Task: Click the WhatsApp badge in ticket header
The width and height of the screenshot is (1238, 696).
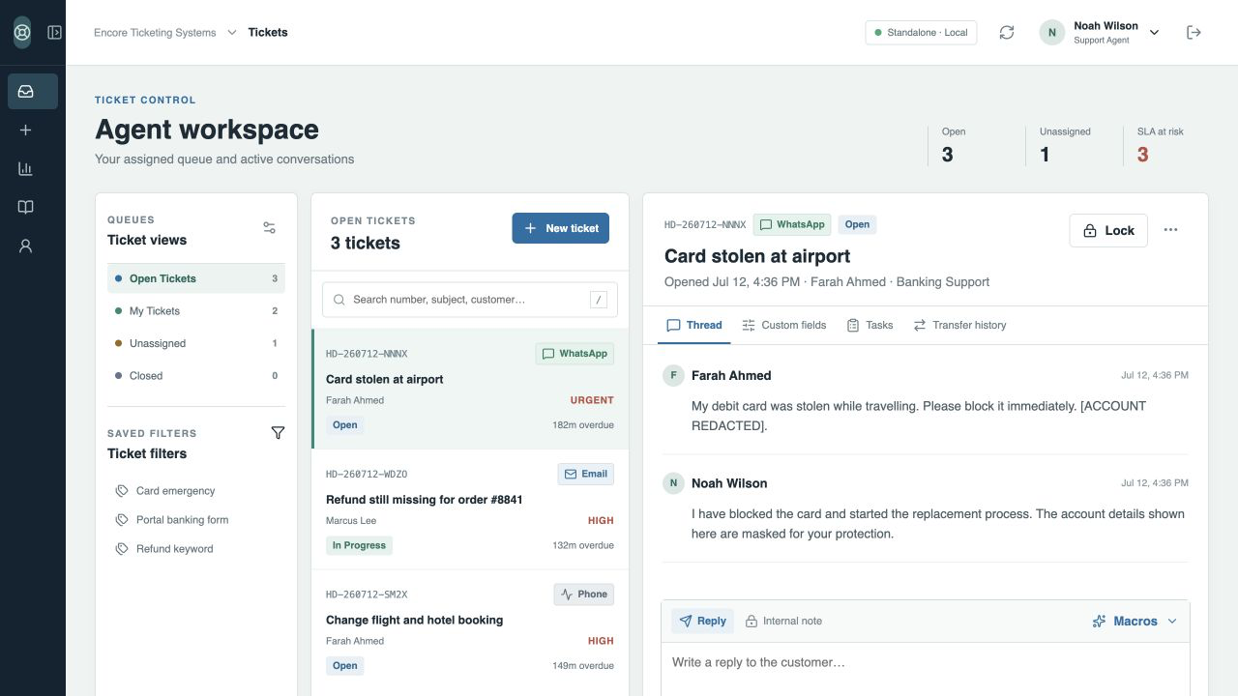Action: (792, 224)
